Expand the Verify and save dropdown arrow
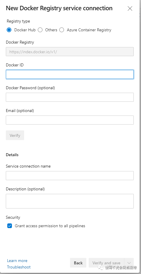141x274 pixels. (x=129, y=263)
